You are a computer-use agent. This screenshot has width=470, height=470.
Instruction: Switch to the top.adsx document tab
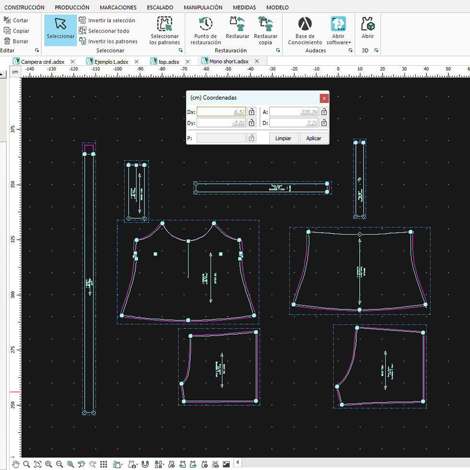coord(169,61)
